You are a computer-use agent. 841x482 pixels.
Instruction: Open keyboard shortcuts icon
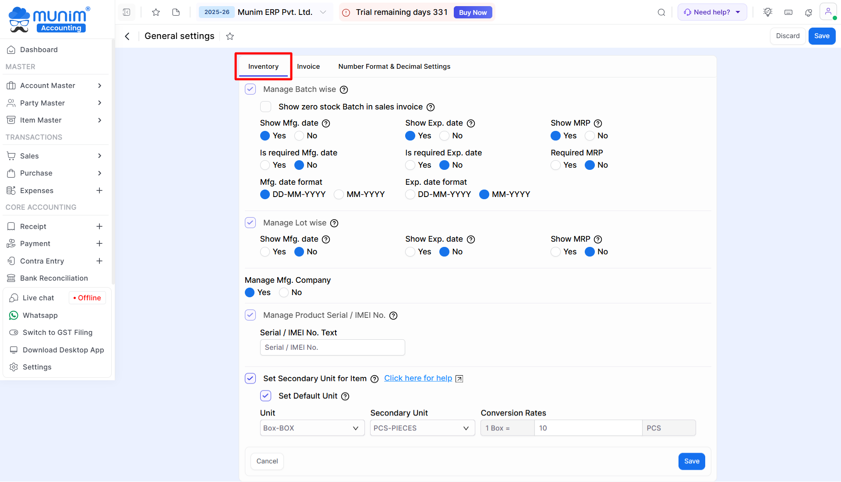(x=788, y=12)
